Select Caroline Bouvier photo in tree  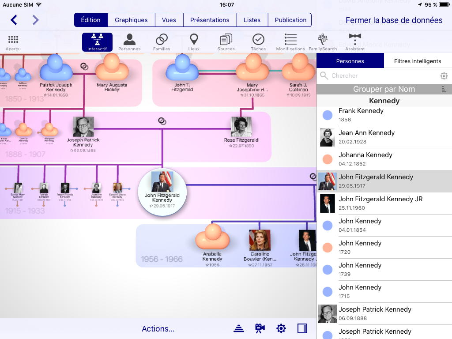point(260,240)
